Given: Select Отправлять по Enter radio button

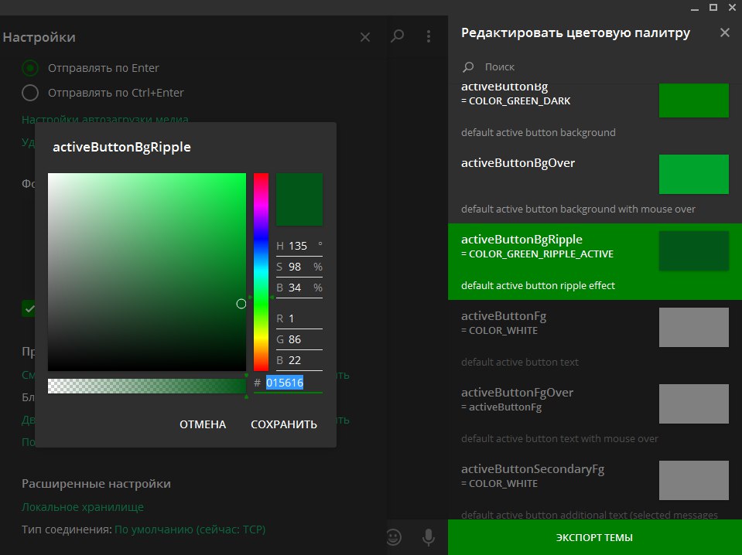Looking at the screenshot, I should [x=30, y=68].
